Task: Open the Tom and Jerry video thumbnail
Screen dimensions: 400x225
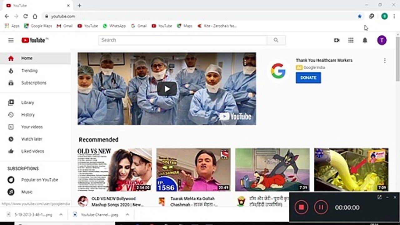Action: pos(272,170)
